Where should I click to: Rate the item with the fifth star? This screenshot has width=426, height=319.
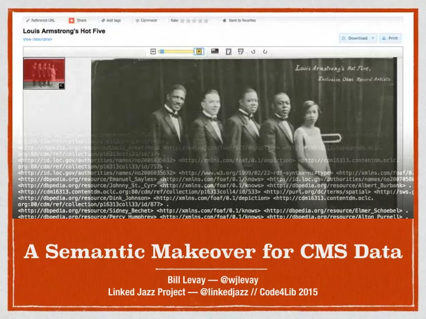[206, 21]
